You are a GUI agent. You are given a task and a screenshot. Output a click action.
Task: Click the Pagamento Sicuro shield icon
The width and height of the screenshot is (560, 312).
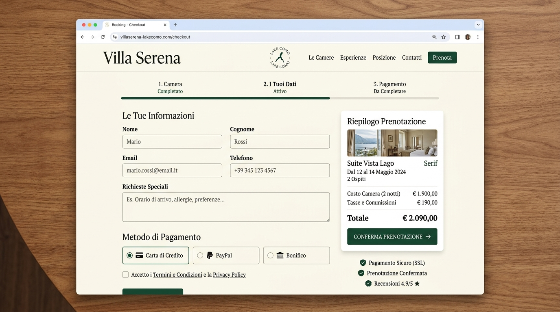[363, 263]
